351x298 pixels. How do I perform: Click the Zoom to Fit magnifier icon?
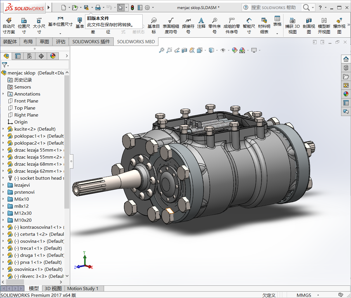click(x=162, y=51)
